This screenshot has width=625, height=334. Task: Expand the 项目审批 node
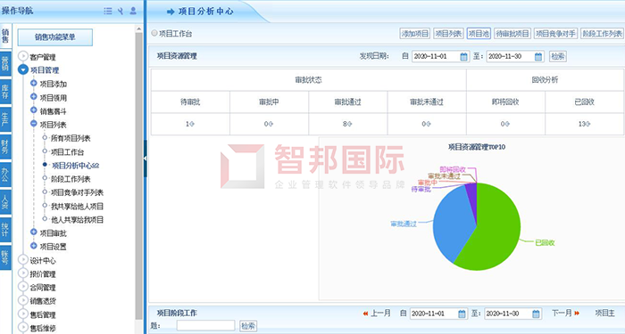pos(34,232)
